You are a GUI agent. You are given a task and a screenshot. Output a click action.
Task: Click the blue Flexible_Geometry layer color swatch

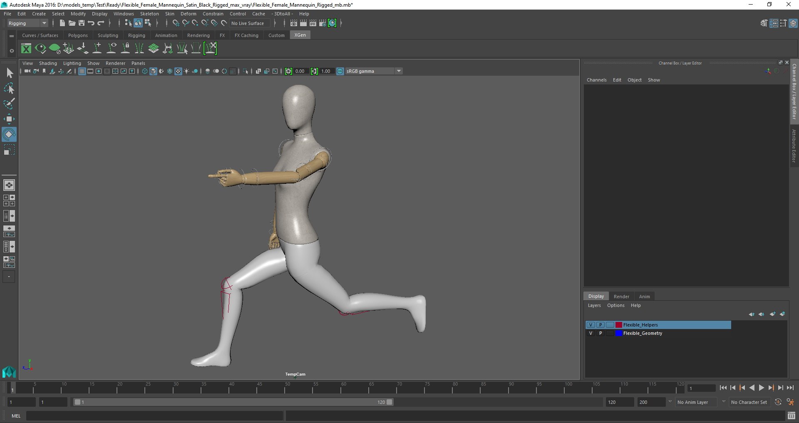619,333
